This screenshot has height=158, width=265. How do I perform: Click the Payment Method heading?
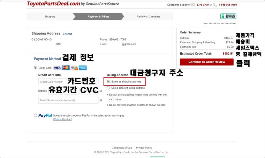(47, 59)
